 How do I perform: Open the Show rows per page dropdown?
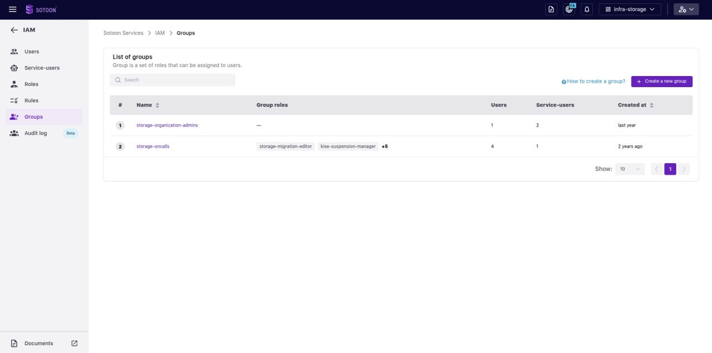630,169
